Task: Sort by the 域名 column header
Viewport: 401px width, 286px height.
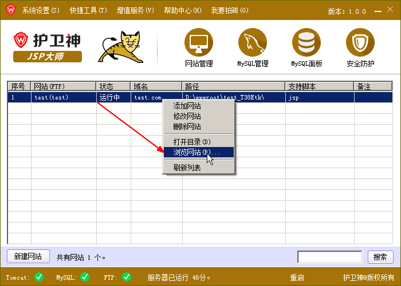Action: [156, 86]
